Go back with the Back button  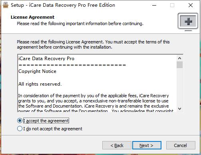click(117, 145)
